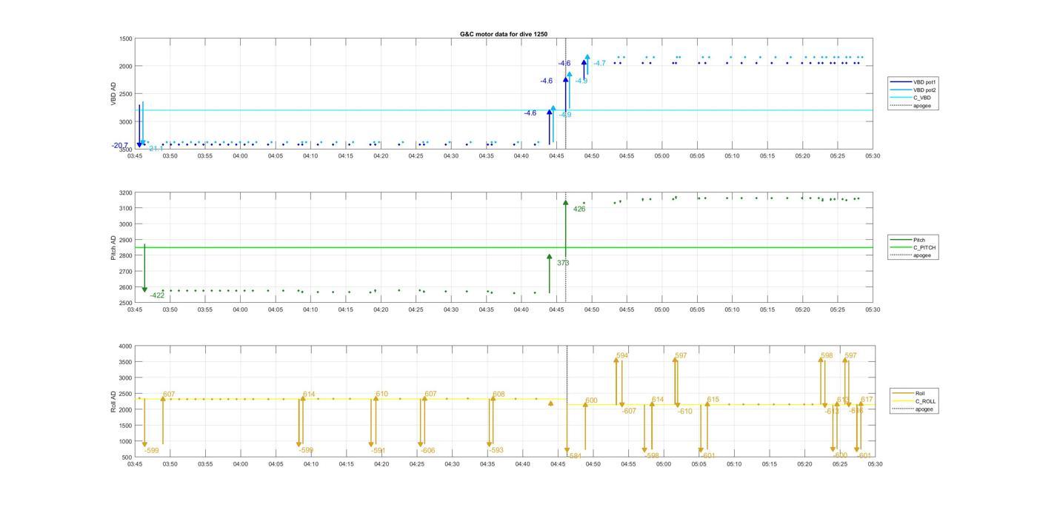The height and width of the screenshot is (513, 1037).
Task: Click the '617' roll annotation
Action: 867,400
